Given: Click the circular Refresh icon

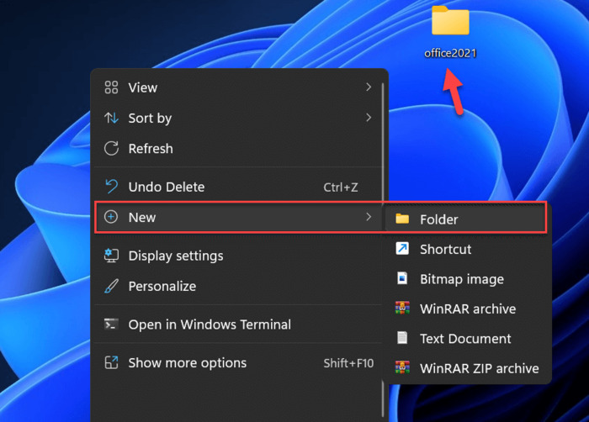Looking at the screenshot, I should pos(111,149).
